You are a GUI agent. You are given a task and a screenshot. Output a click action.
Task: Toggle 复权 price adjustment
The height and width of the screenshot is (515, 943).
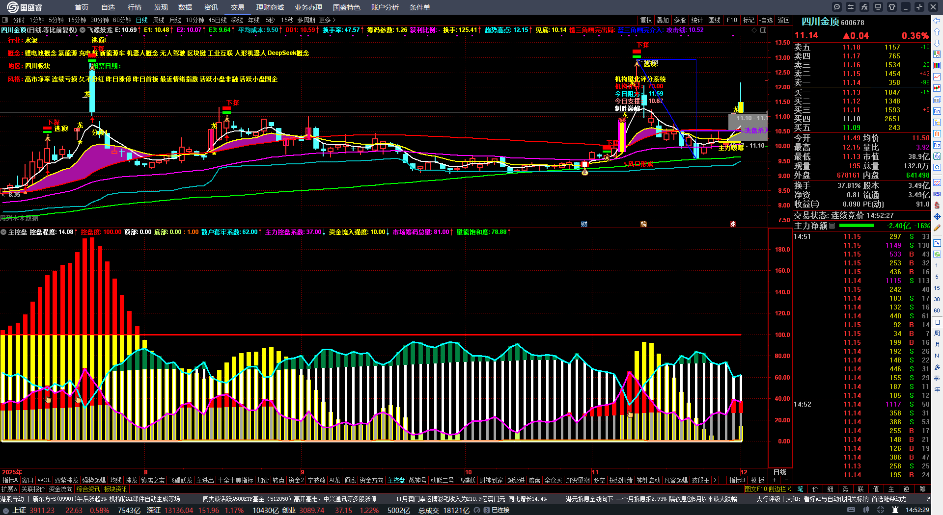(646, 20)
